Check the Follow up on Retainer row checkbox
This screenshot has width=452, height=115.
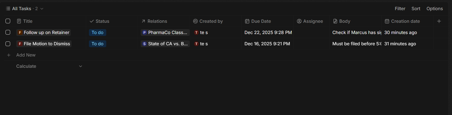click(x=8, y=32)
